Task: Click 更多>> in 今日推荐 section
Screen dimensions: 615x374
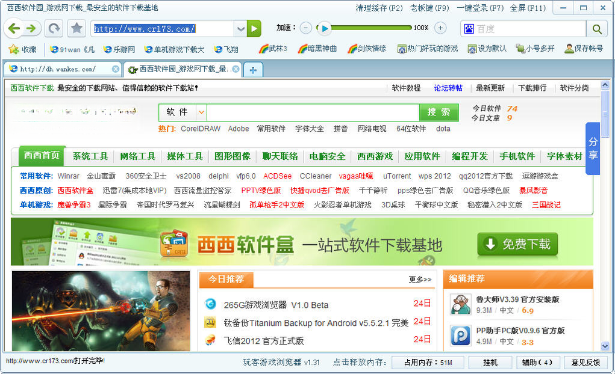Action: coord(420,280)
